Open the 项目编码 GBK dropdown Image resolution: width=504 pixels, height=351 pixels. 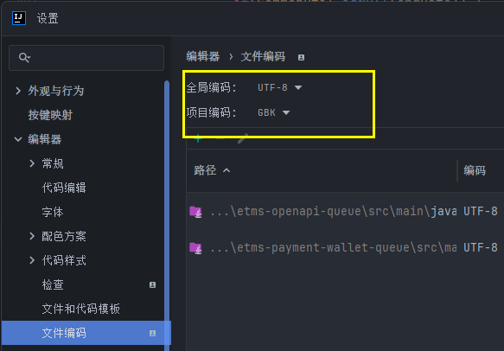273,112
